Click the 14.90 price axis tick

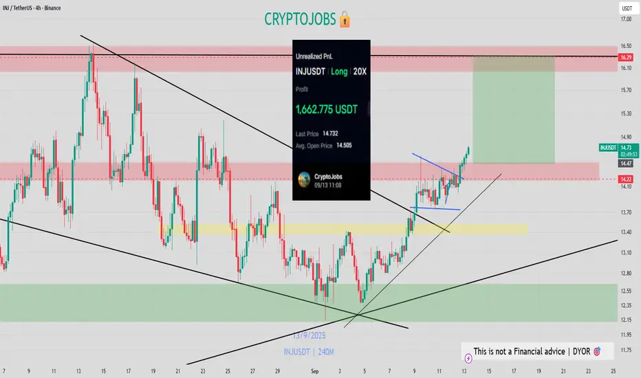[x=626, y=137]
